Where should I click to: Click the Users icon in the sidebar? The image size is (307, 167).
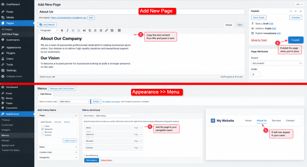click(3, 59)
